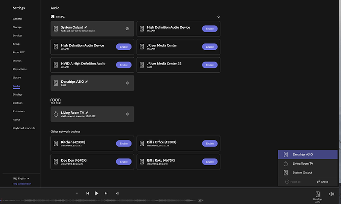
Task: Click the speaker icon on JRiver Media Center 32 card
Action: point(142,65)
